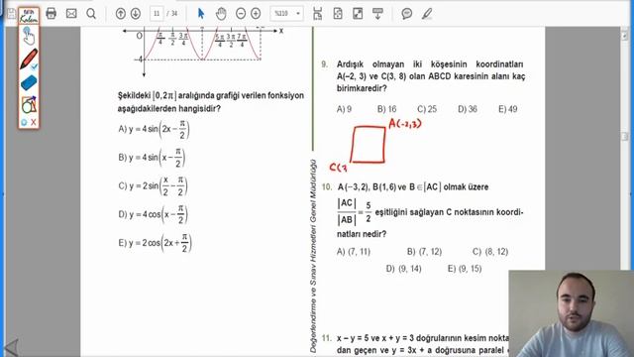This screenshot has height=357, width=634.
Task: Open the zoom level dropdown showing %110
Action: pyautogui.click(x=286, y=13)
